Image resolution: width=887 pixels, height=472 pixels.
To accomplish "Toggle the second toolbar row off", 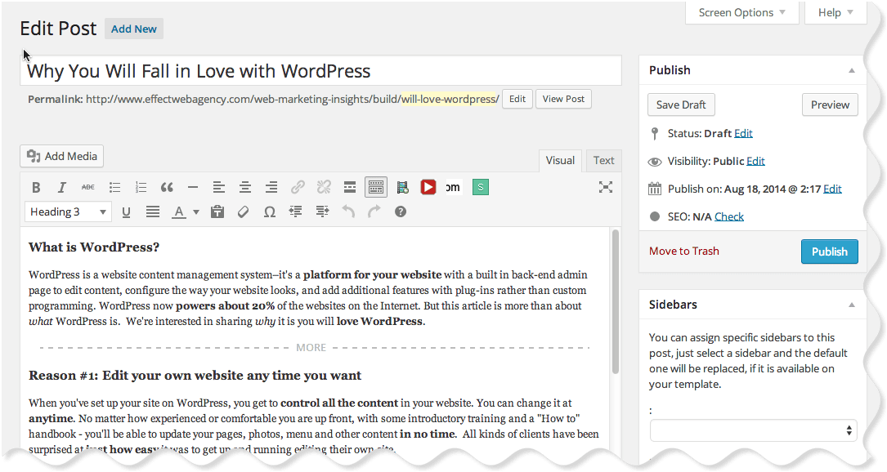I will (376, 187).
